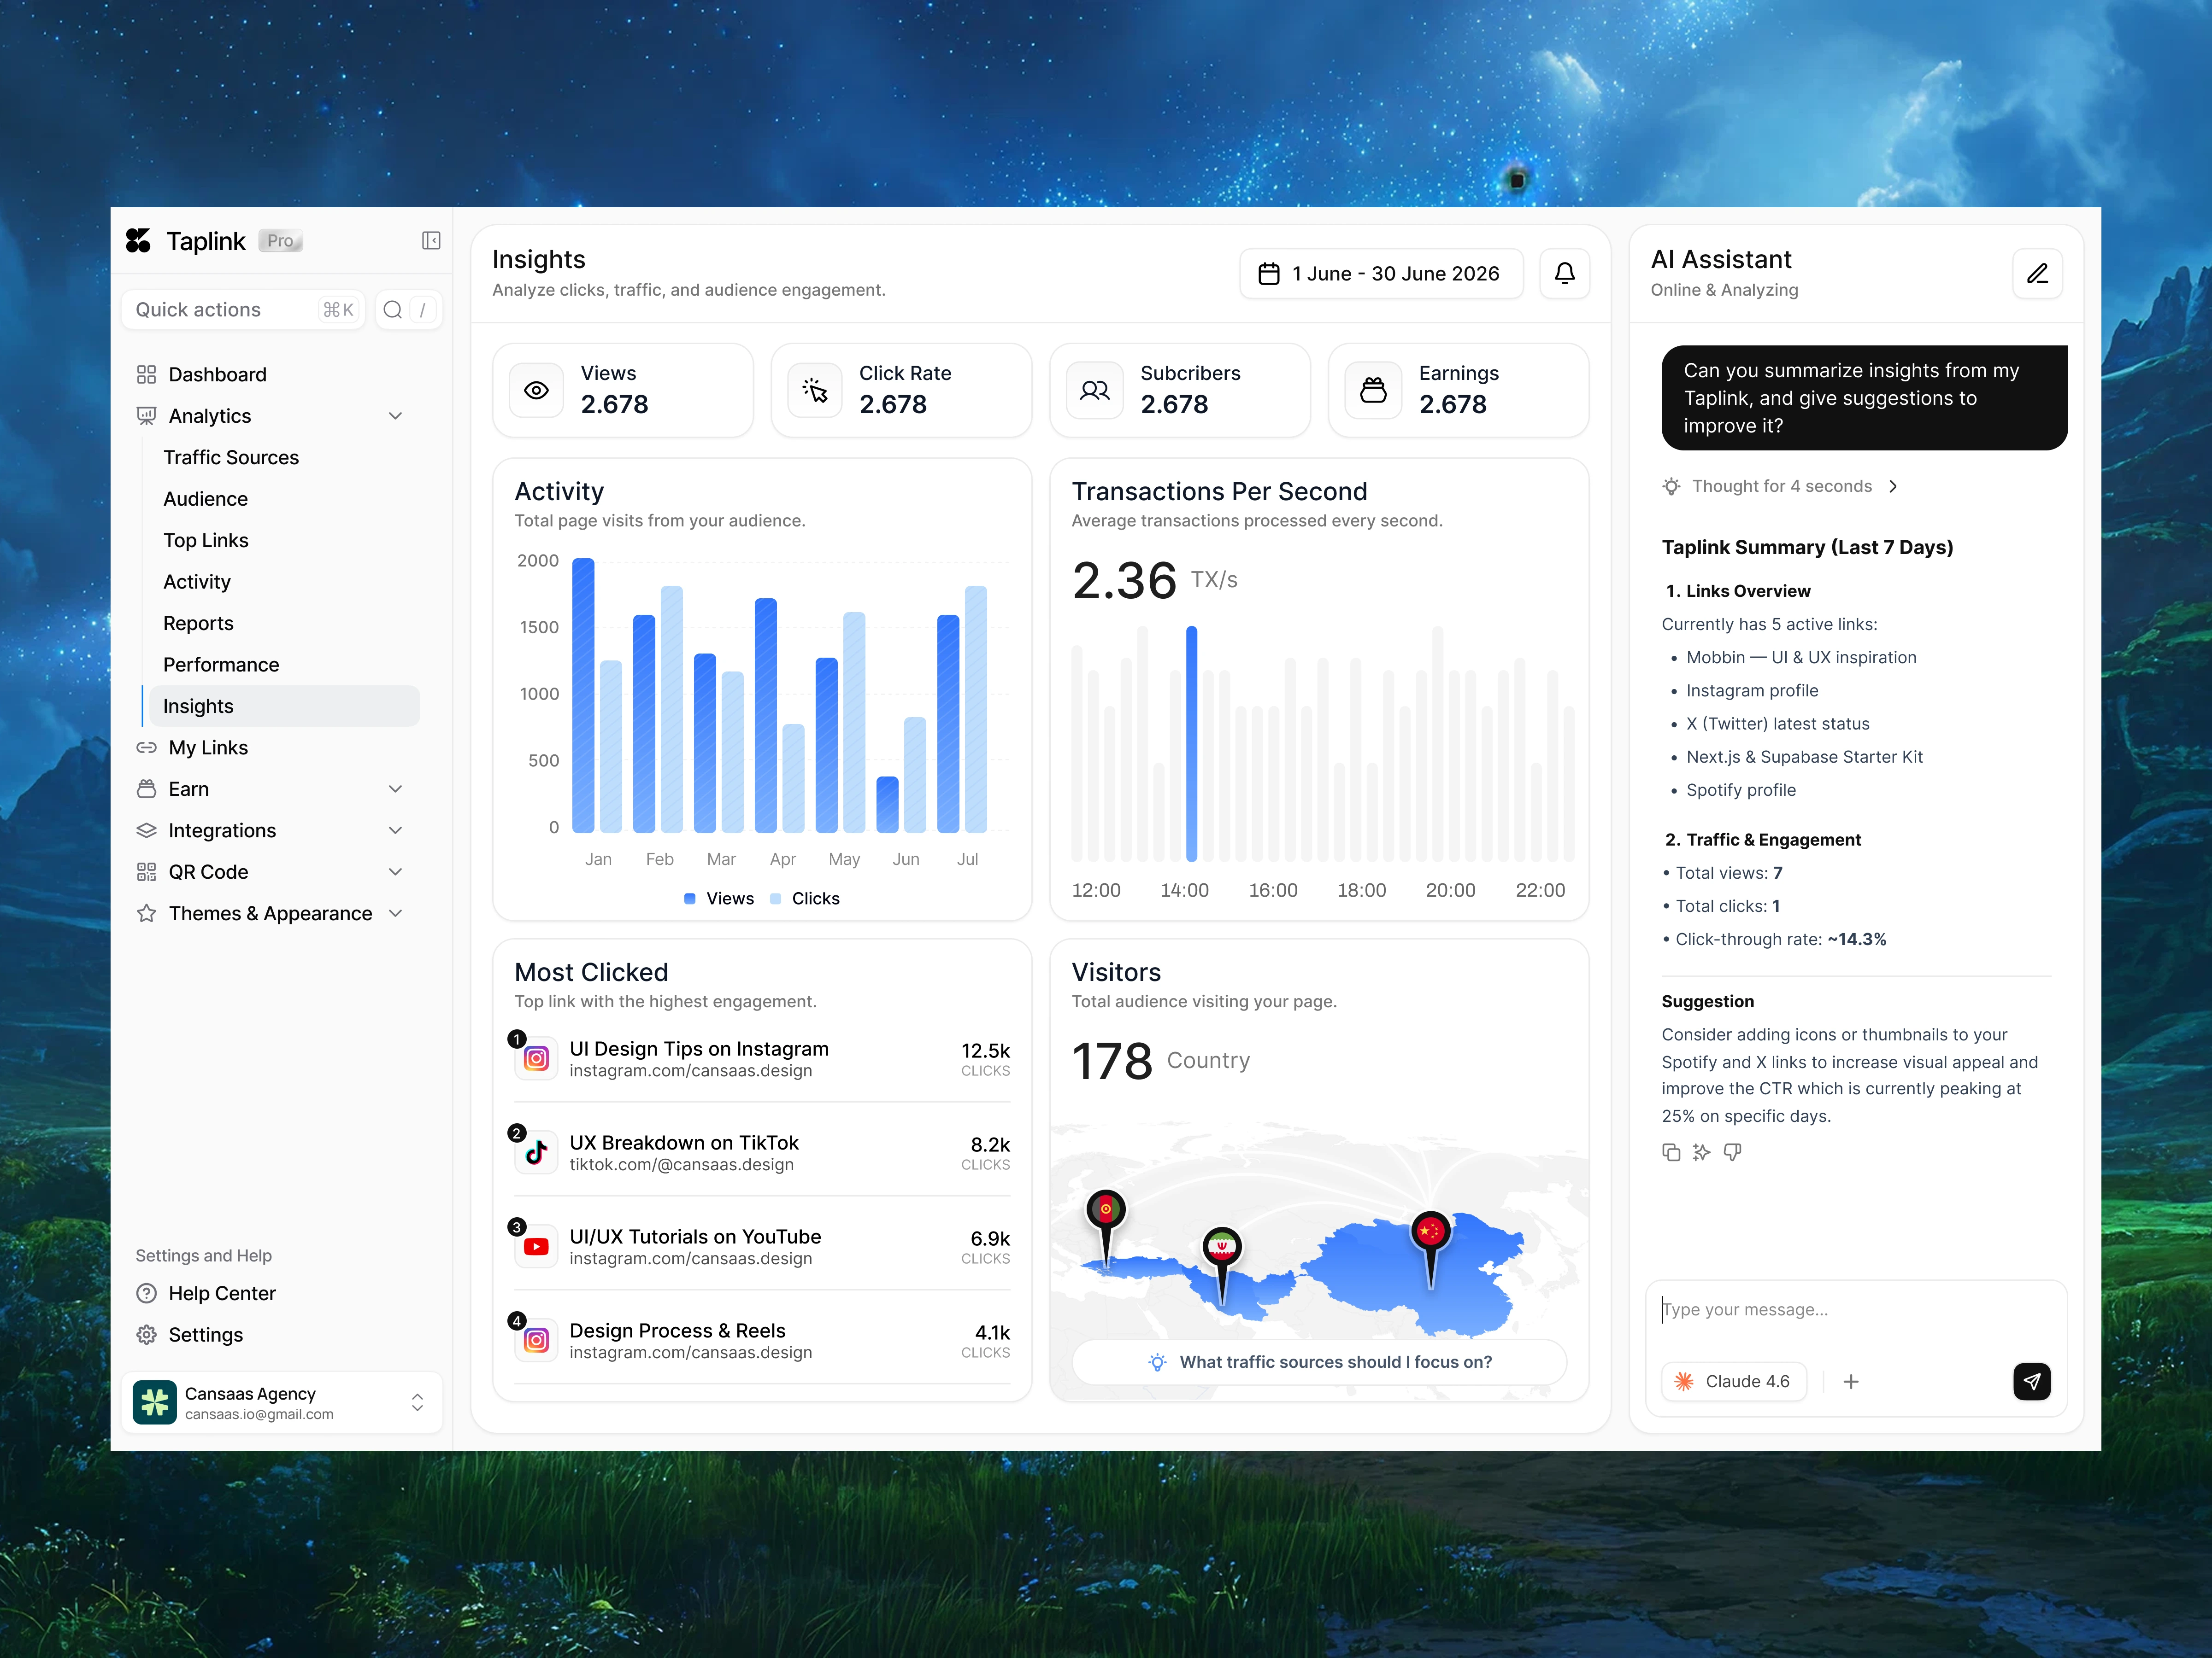This screenshot has height=1658, width=2212.
Task: Expand the Earn section
Action: pos(396,789)
